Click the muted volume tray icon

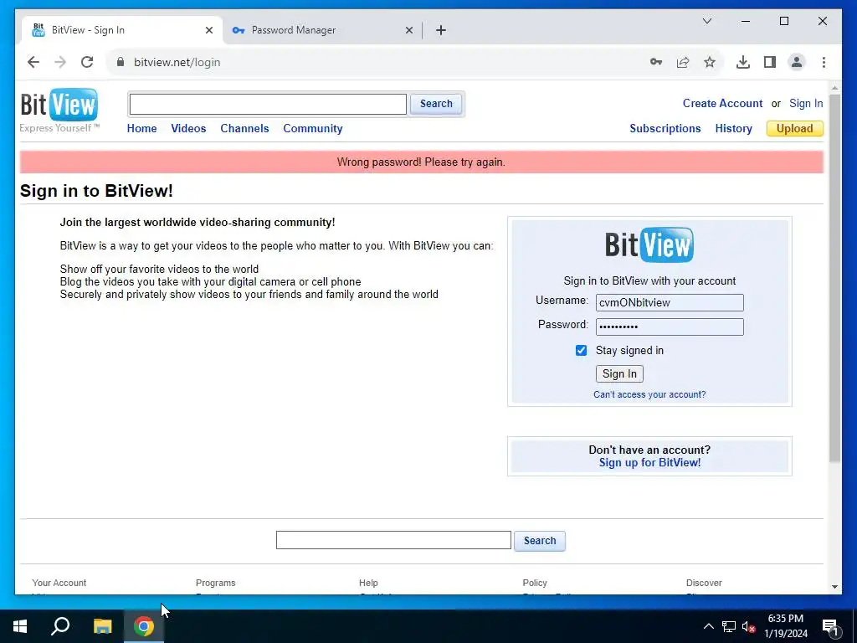coord(749,626)
